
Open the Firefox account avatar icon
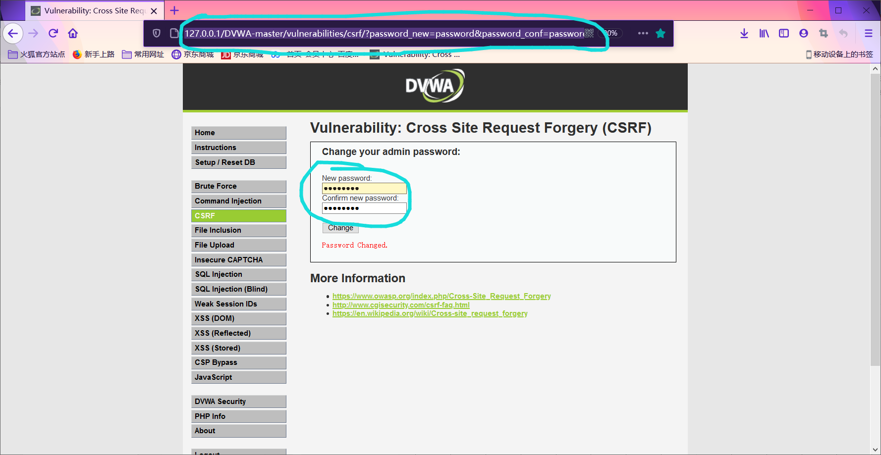804,33
